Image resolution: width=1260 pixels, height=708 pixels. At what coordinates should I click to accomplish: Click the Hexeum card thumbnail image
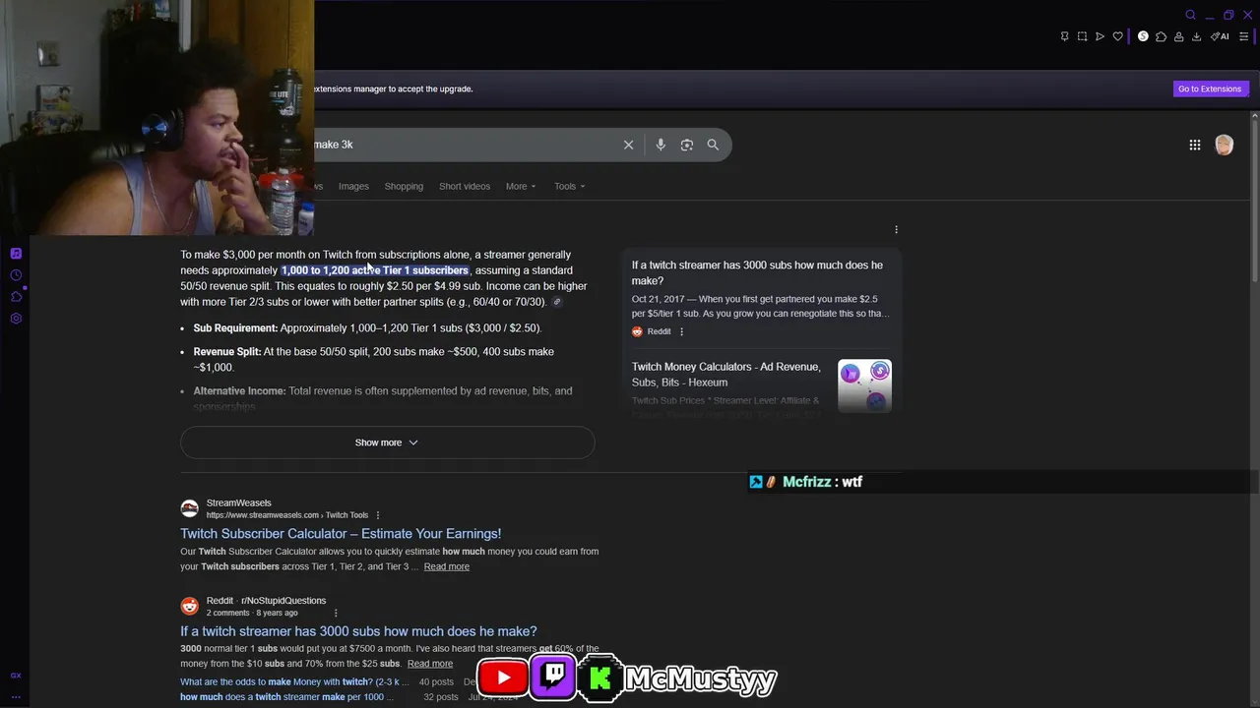(x=864, y=385)
